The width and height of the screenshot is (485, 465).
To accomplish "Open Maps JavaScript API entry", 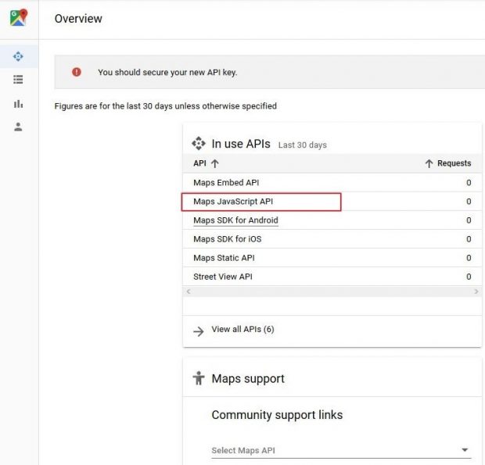I will point(233,202).
